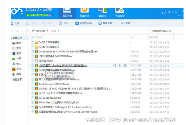
Task: Expand the arrow after 我的网盘 breadcrumb
Action: click(x=48, y=31)
